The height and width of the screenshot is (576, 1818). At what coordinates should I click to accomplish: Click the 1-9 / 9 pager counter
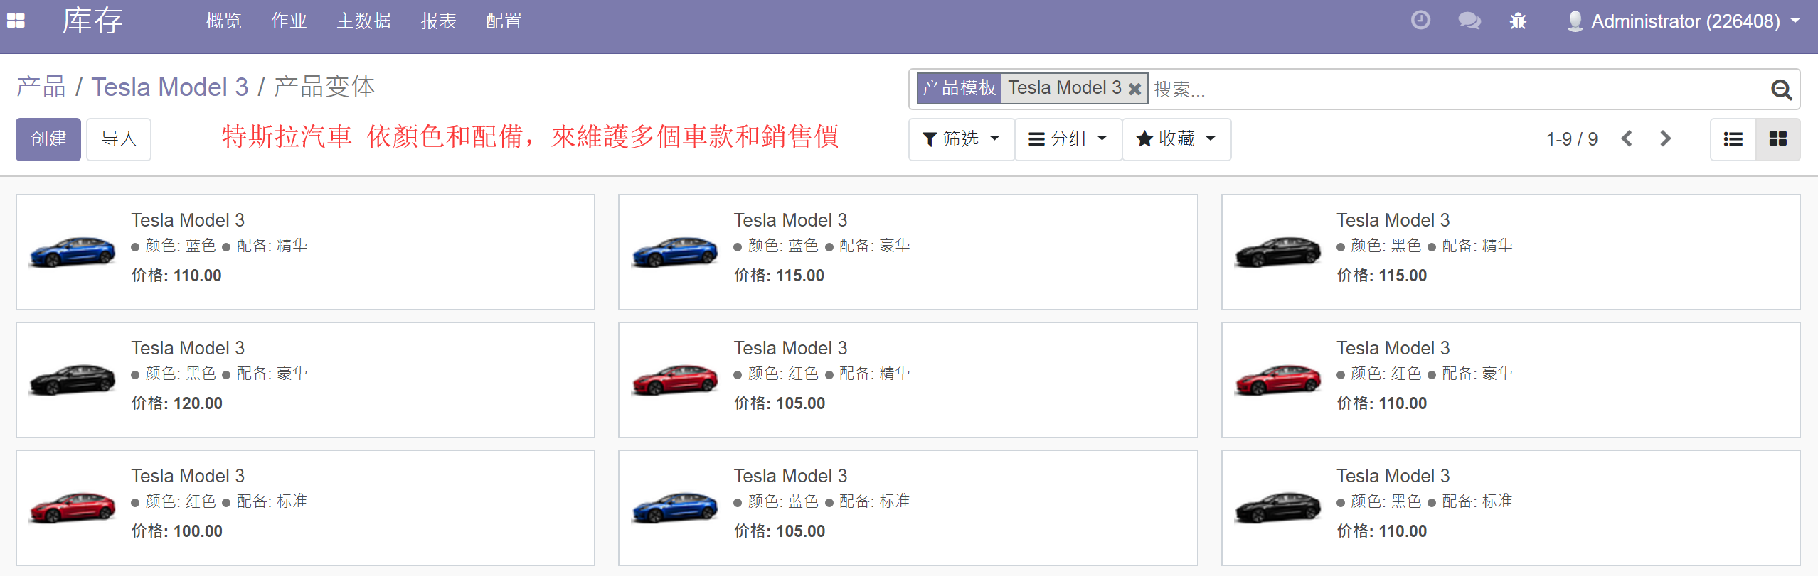point(1572,139)
